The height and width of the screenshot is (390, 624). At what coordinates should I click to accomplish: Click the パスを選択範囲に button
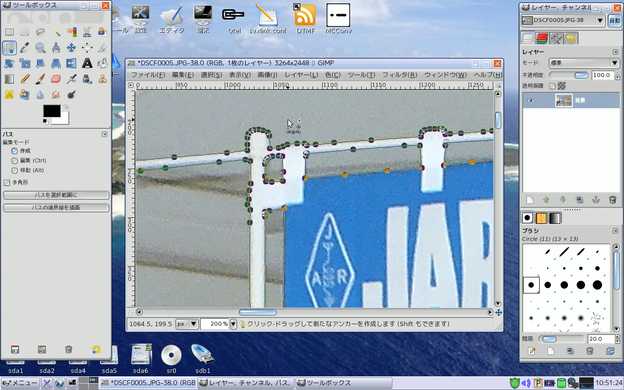click(56, 195)
